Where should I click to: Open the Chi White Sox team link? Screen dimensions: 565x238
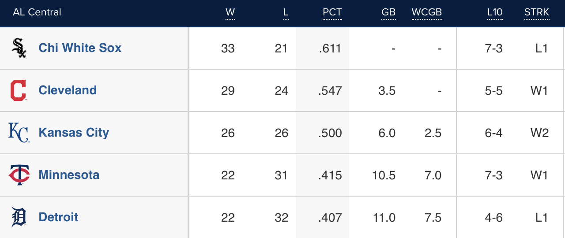coord(80,48)
